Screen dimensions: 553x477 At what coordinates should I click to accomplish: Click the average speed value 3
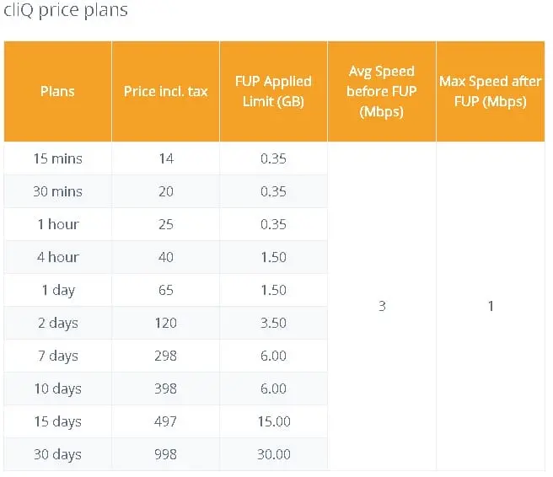pyautogui.click(x=382, y=306)
